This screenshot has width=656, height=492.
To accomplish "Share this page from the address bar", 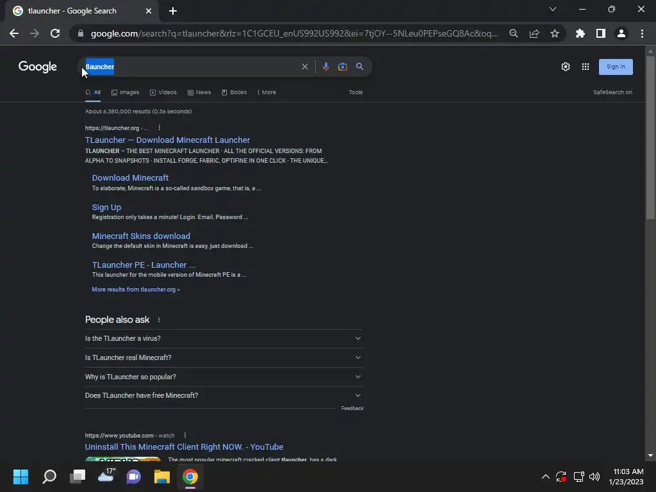I will 534,33.
